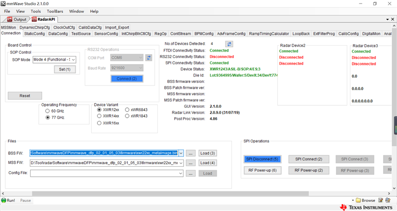Click the RF Power-up (6) button

[263, 170]
